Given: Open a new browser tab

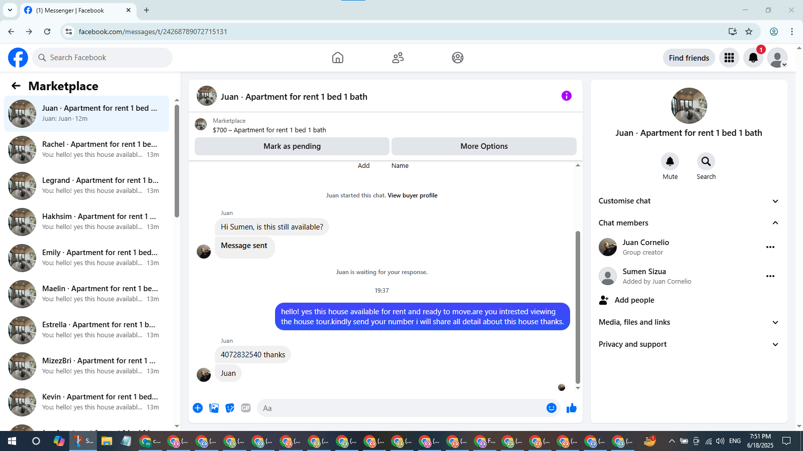Looking at the screenshot, I should 147,10.
